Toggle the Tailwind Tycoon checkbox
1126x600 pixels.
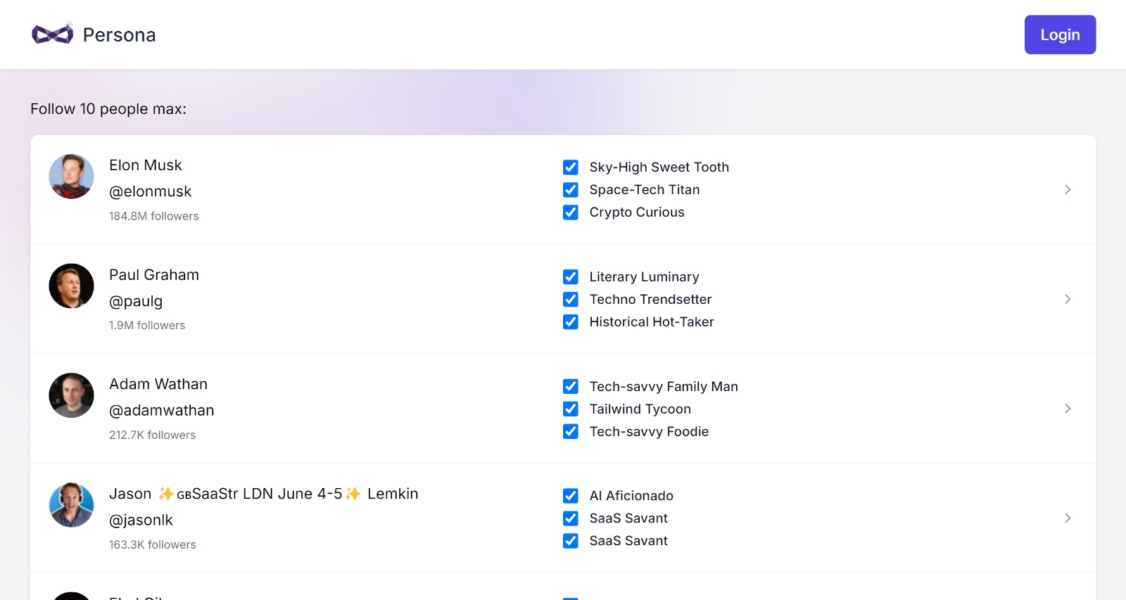[x=571, y=409]
